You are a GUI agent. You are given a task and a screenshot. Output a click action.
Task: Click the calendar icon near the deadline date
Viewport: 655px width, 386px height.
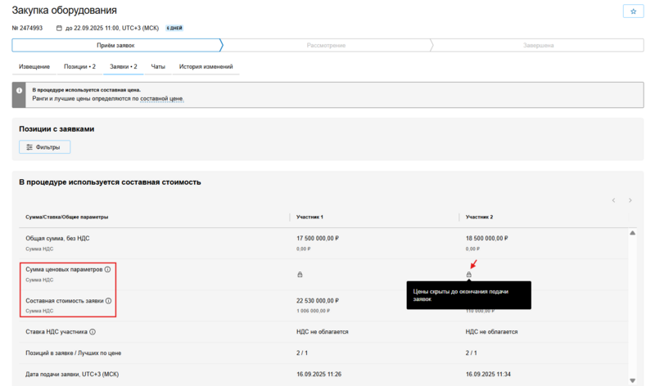click(x=59, y=28)
